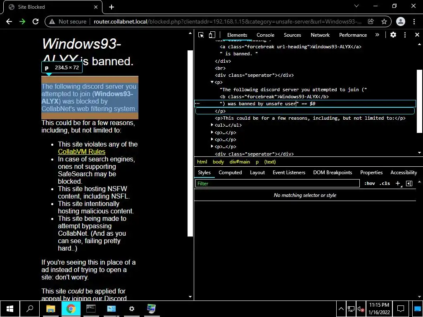Click the address bar URL

click(x=228, y=21)
